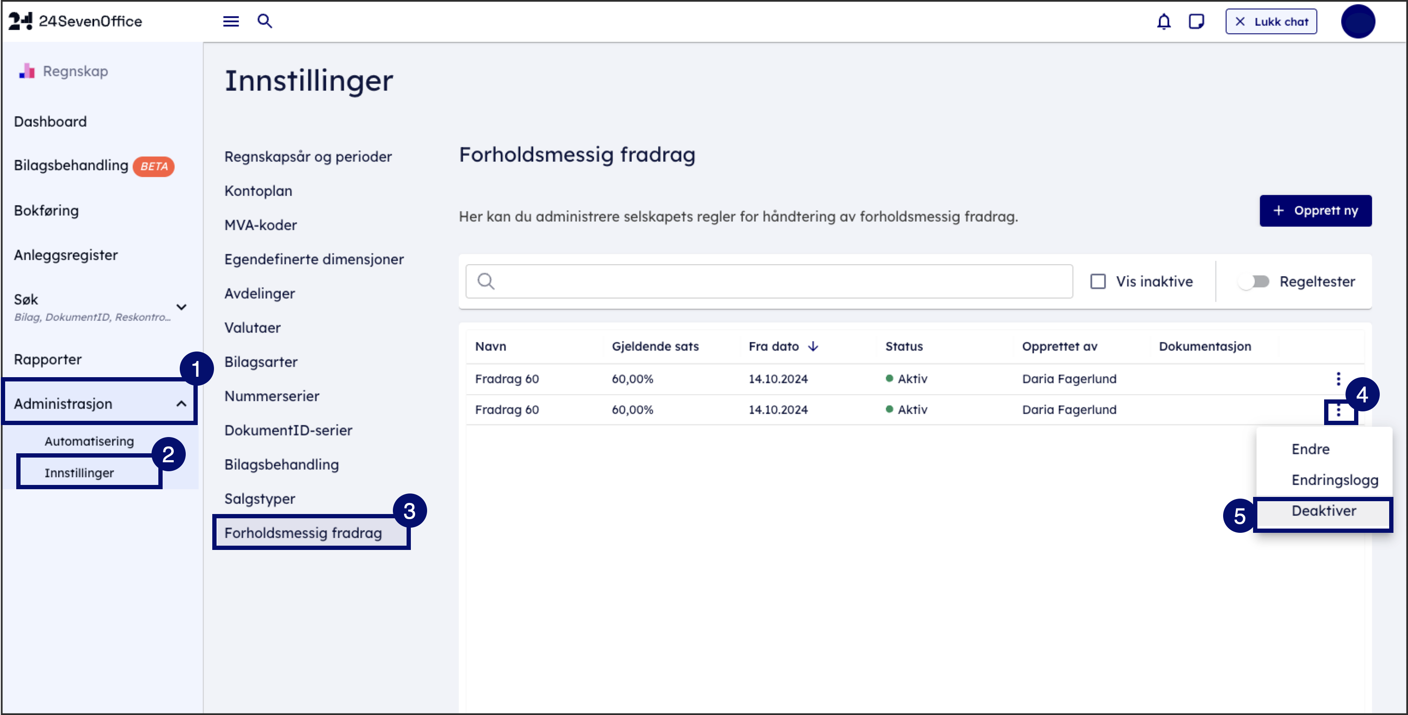
Task: Click the Regnskap module icon
Action: click(x=26, y=71)
